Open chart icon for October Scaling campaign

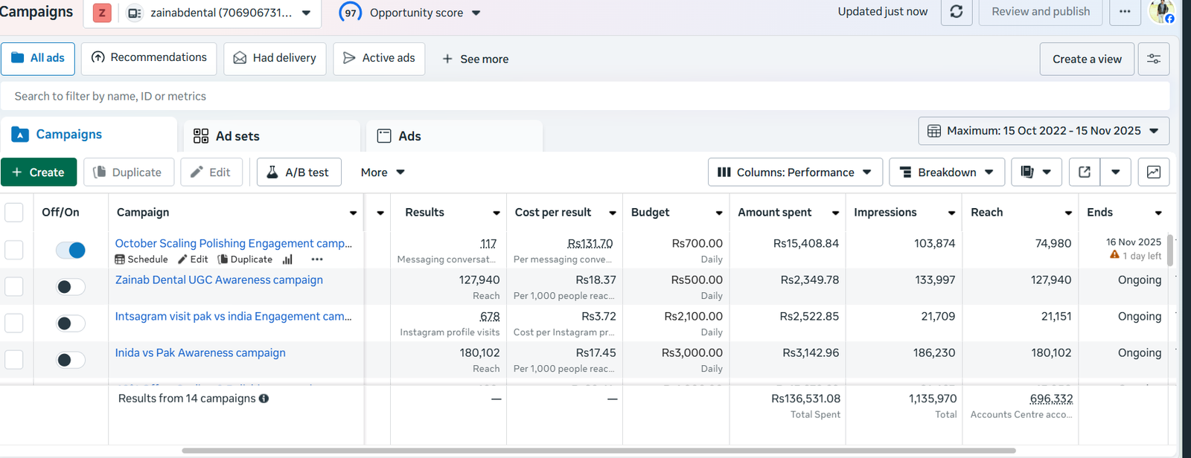tap(287, 259)
